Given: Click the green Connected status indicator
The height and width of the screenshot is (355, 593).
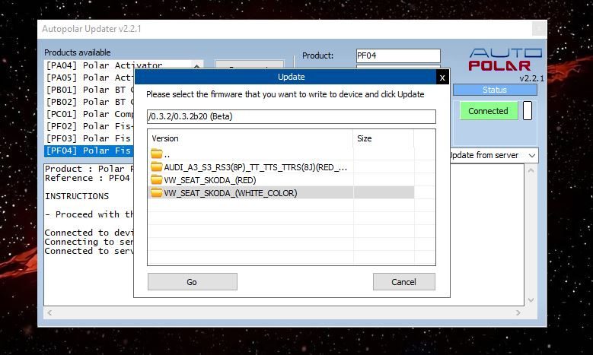Looking at the screenshot, I should tap(489, 111).
